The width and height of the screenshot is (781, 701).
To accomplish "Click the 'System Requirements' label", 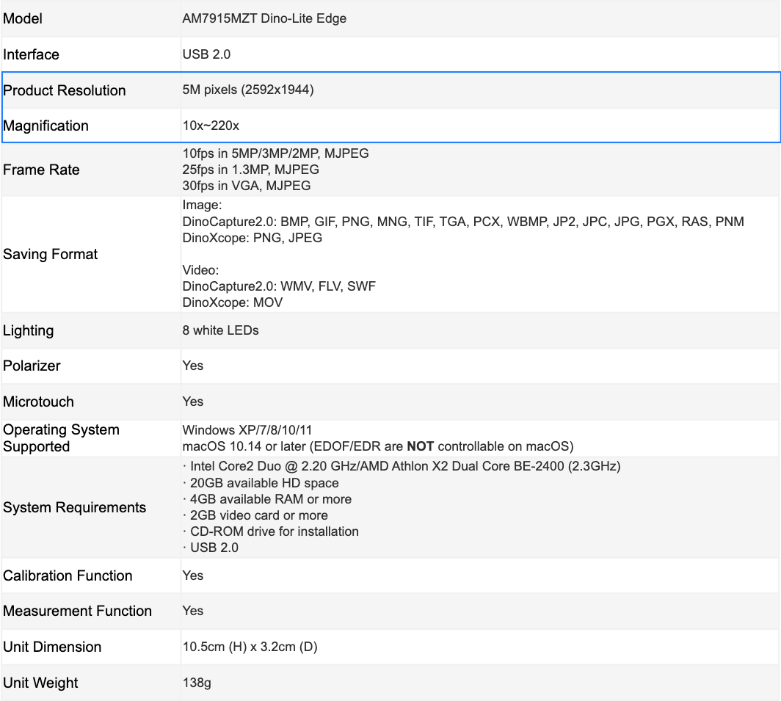I will click(x=75, y=508).
